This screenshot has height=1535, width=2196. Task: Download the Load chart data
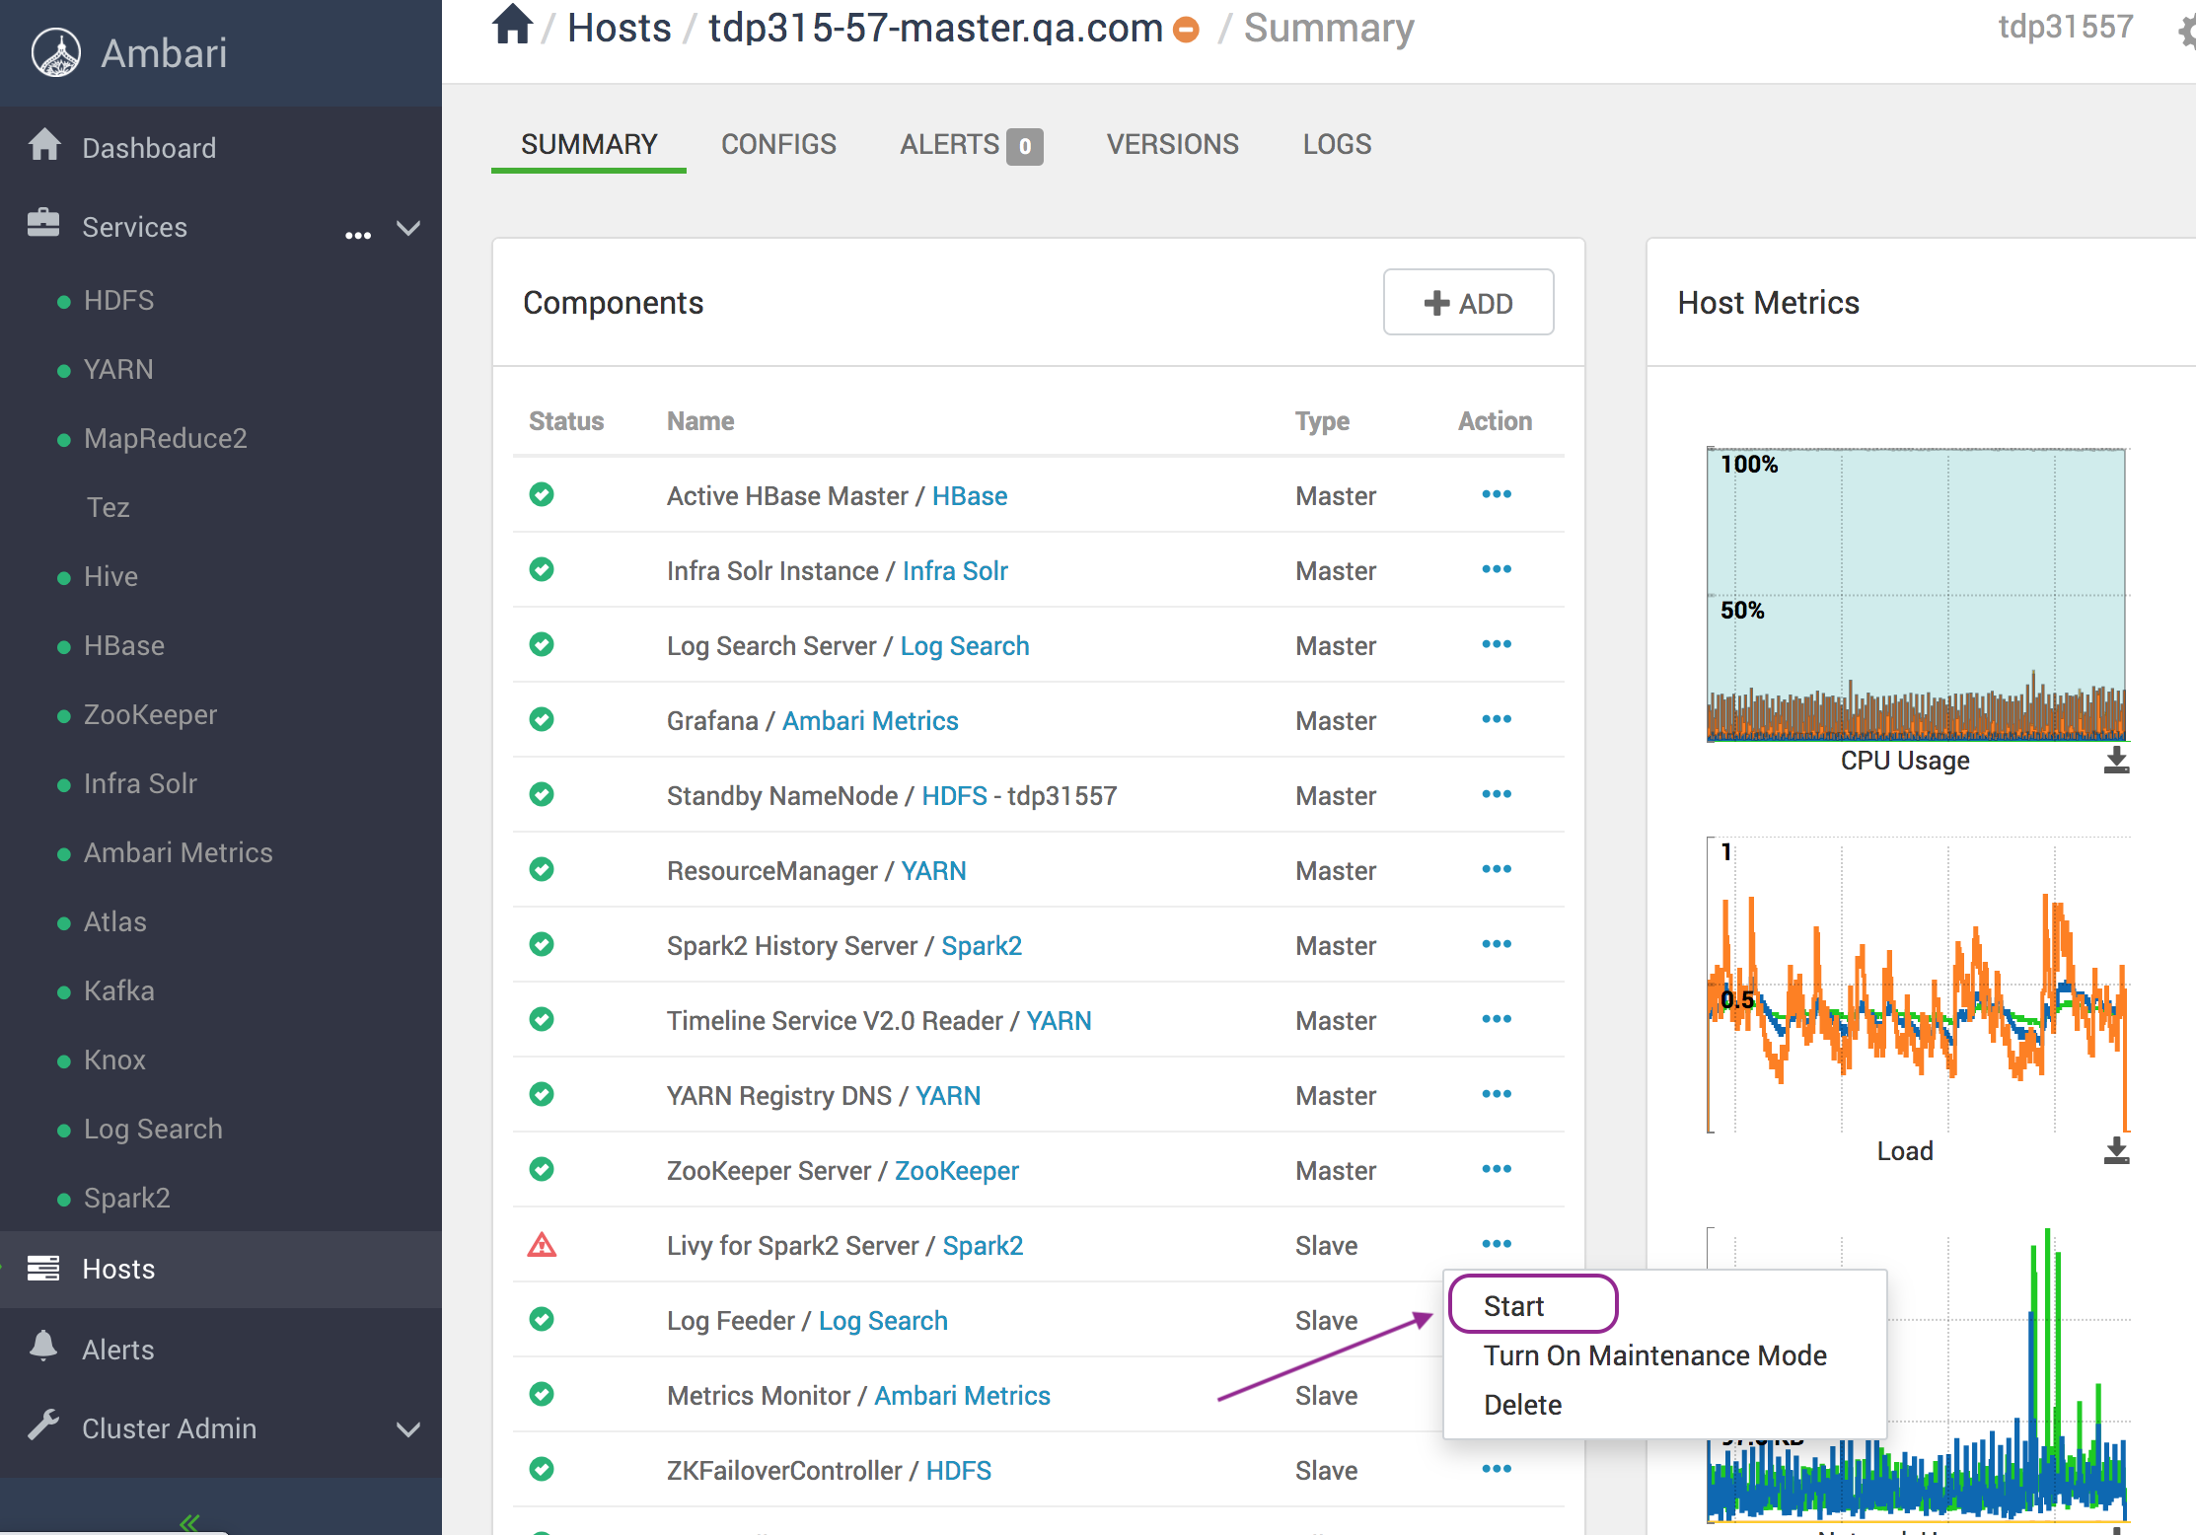(2116, 1150)
